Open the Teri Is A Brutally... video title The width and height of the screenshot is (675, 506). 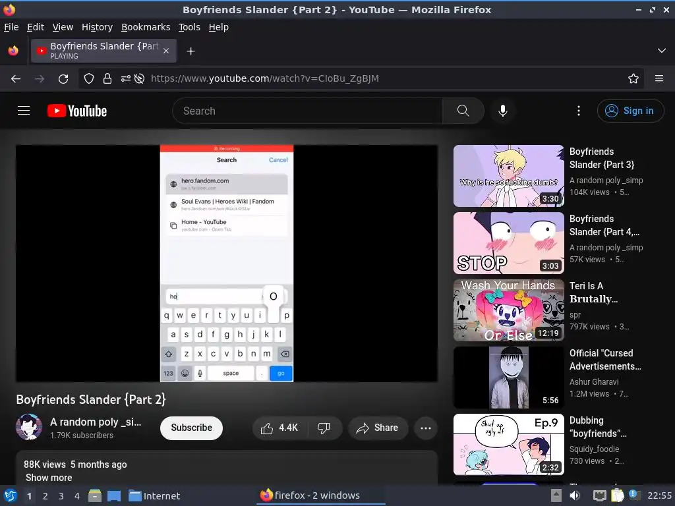[594, 293]
